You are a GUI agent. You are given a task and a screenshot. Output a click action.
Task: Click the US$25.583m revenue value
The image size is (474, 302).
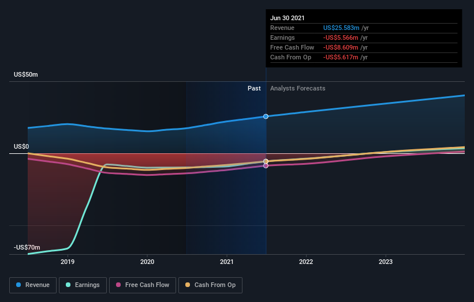(341, 28)
